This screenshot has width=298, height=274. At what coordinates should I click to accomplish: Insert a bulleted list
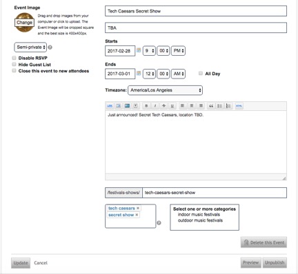click(219, 106)
